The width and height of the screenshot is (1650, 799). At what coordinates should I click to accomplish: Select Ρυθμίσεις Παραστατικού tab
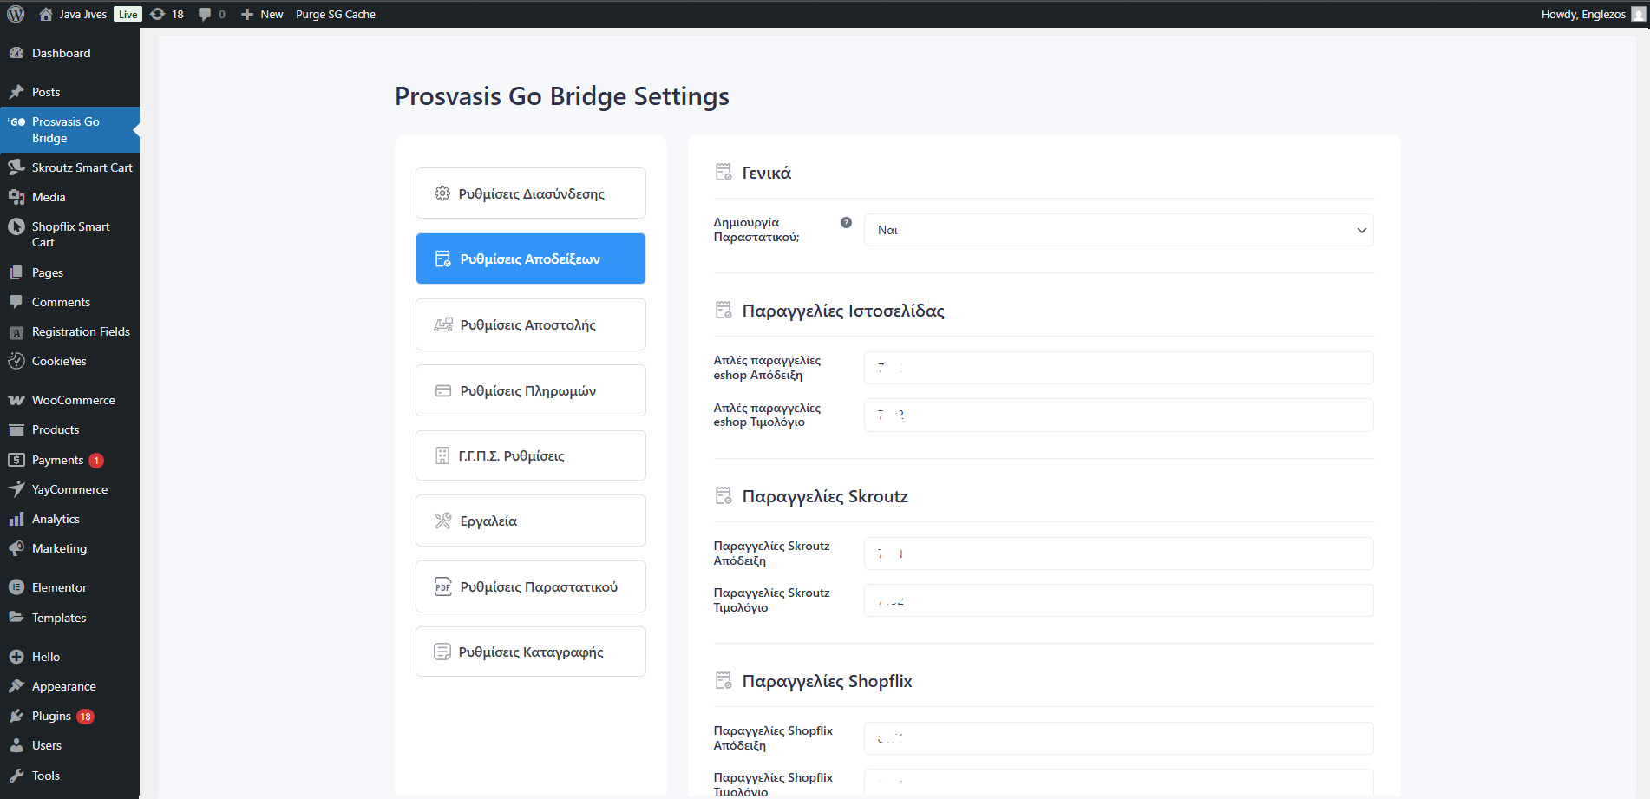pyautogui.click(x=530, y=586)
